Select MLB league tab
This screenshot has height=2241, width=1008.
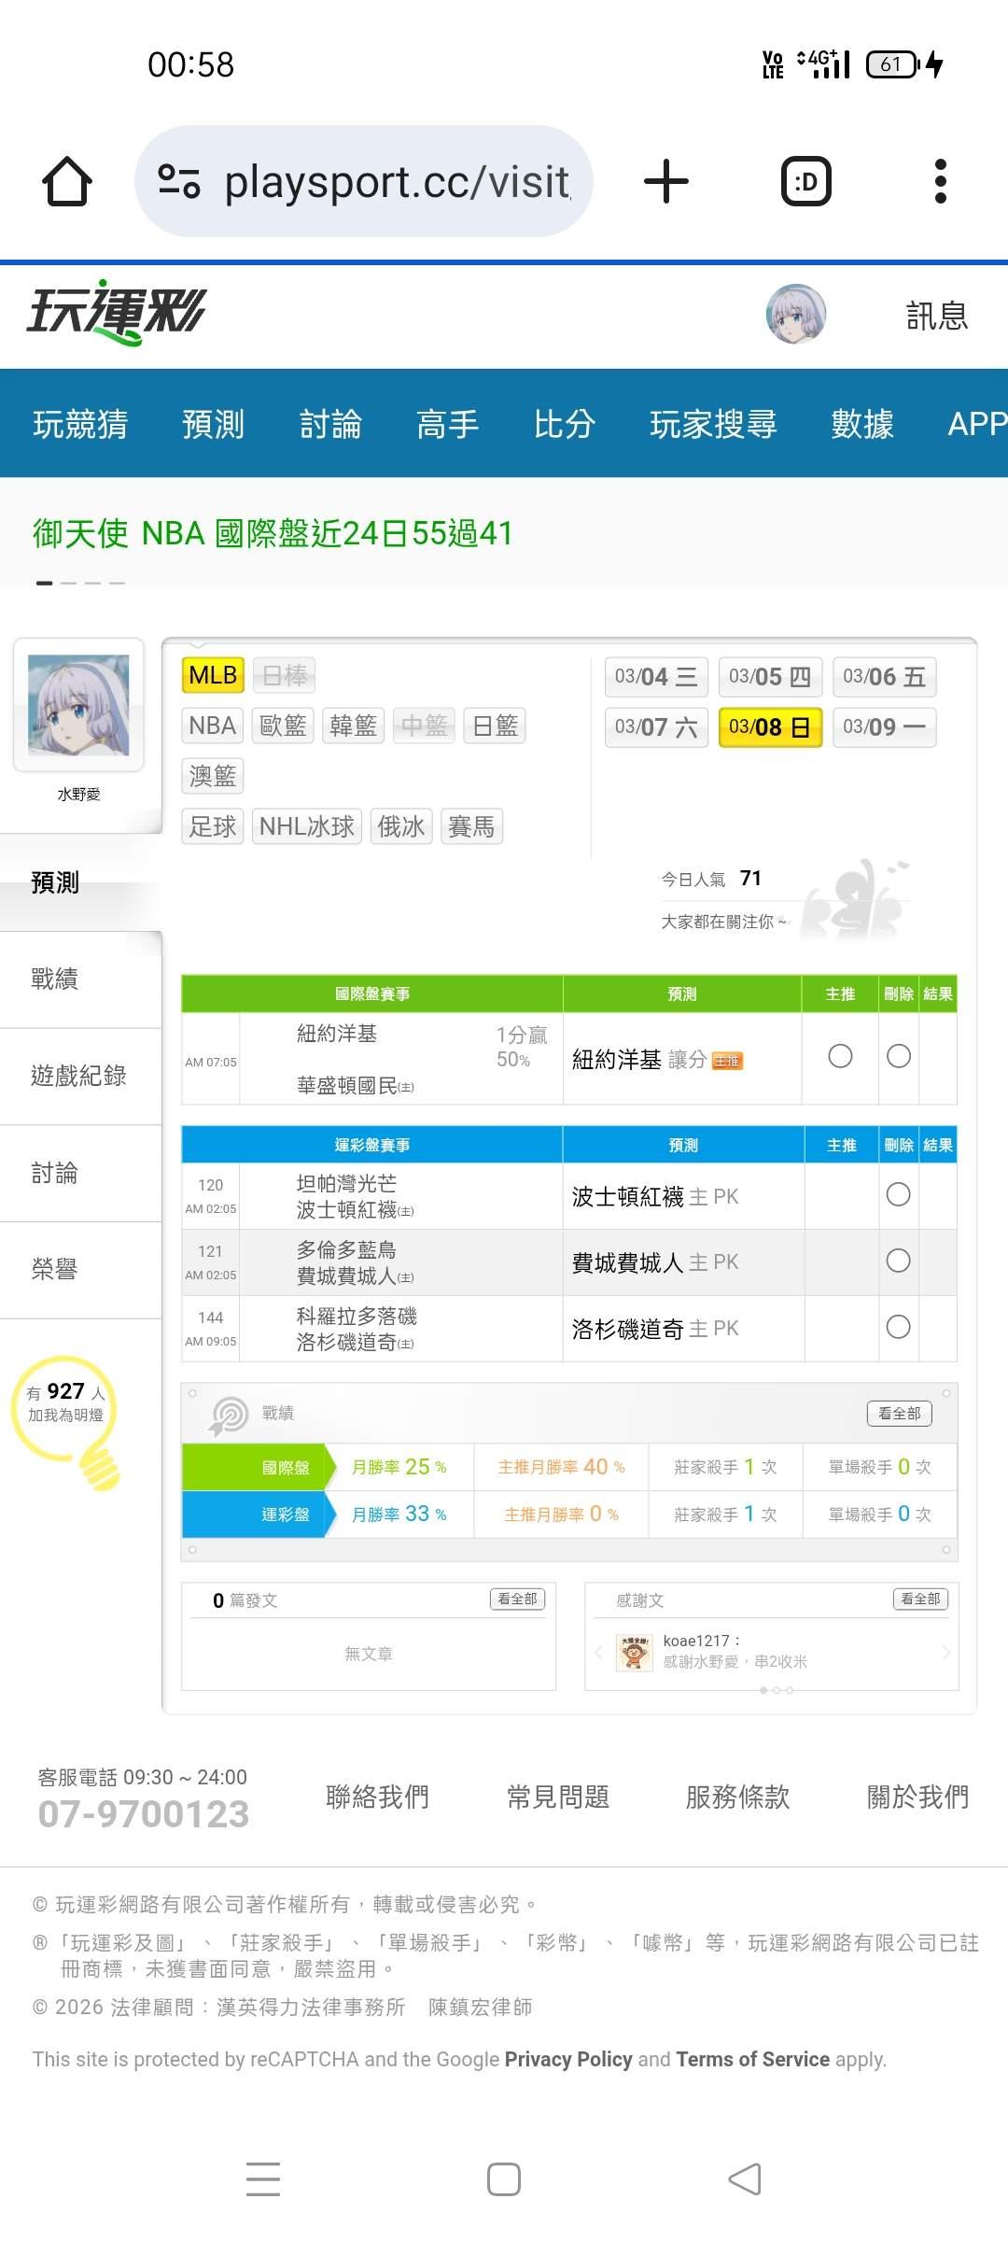coord(213,675)
